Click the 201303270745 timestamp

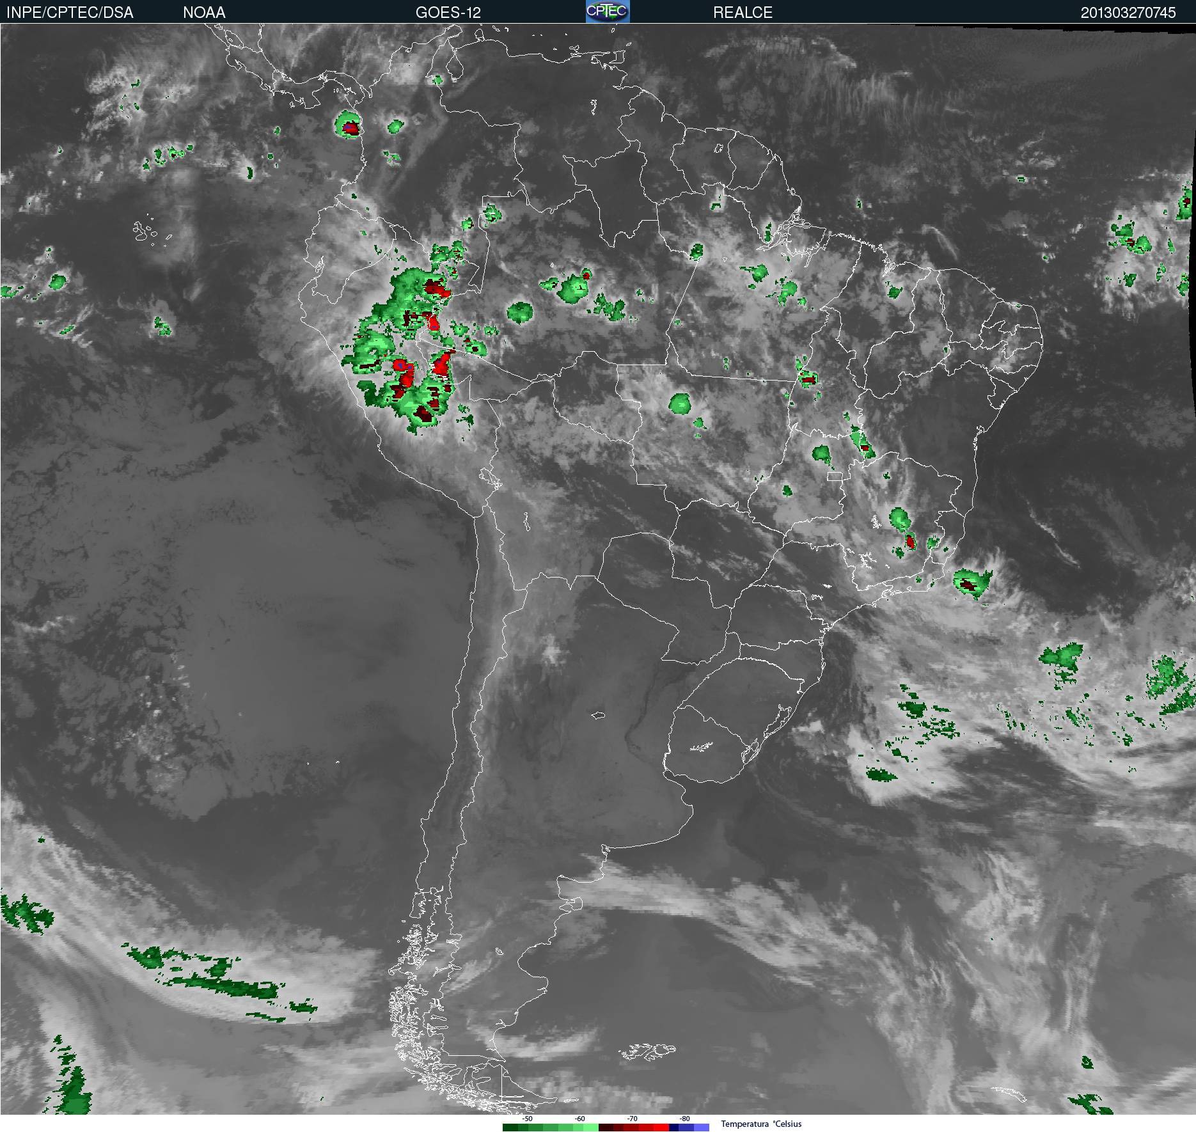[1128, 12]
